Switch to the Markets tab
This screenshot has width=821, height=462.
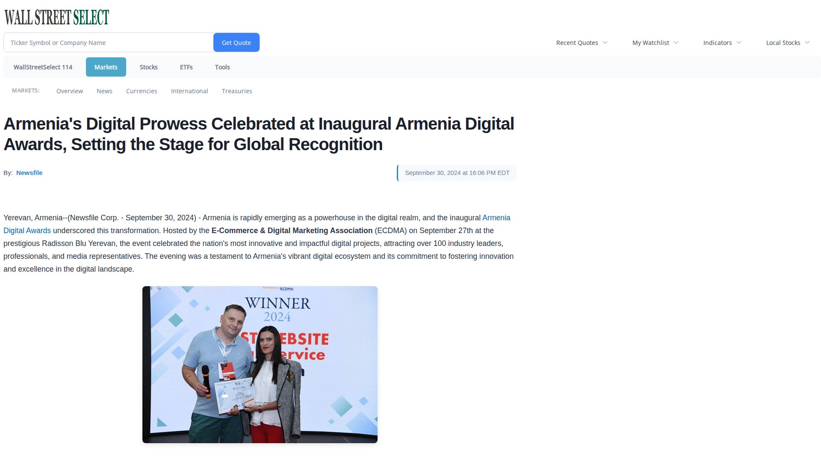106,67
